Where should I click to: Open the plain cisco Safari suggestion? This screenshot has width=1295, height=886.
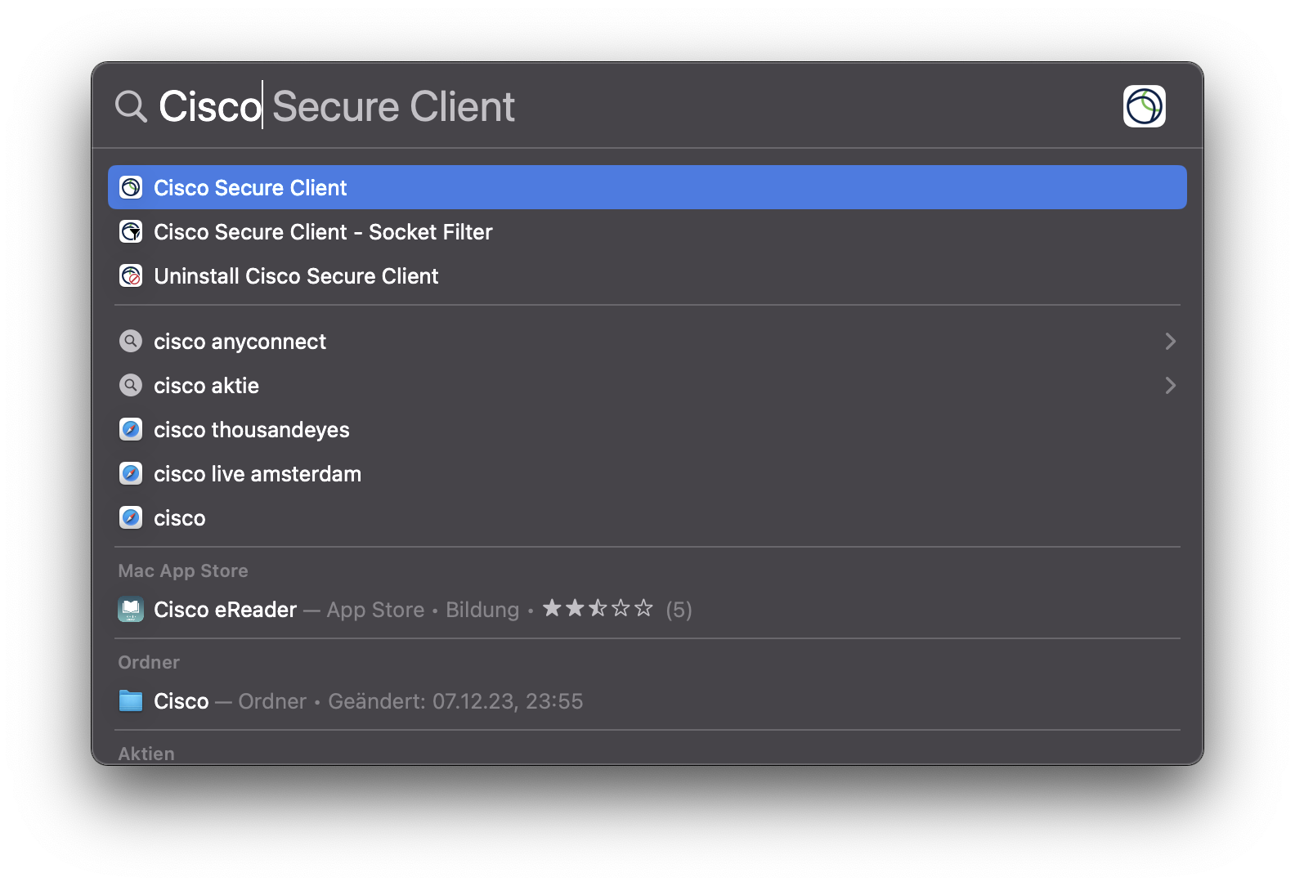pyautogui.click(x=180, y=518)
